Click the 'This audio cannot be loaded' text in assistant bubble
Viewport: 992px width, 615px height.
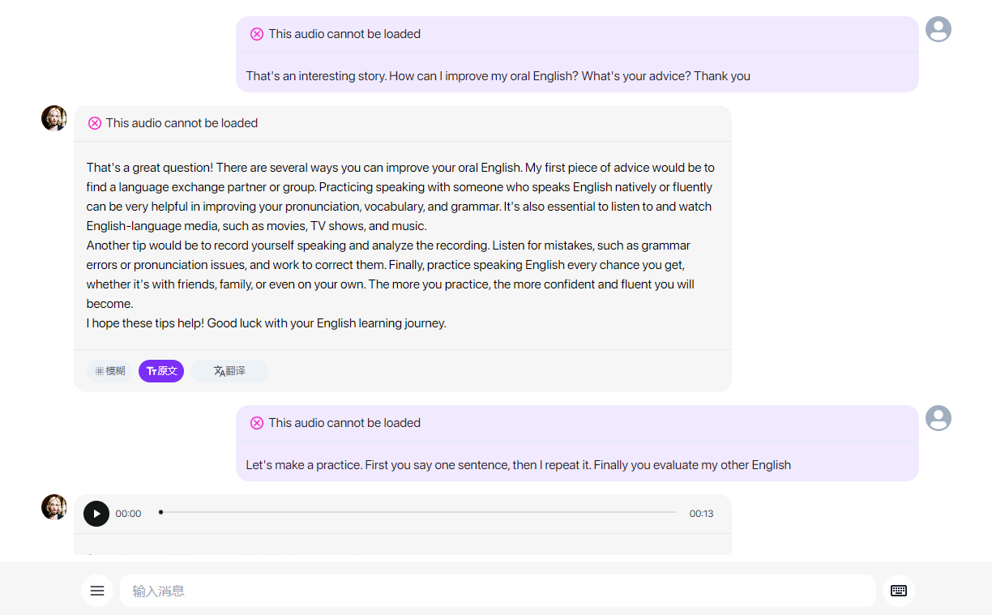click(182, 123)
